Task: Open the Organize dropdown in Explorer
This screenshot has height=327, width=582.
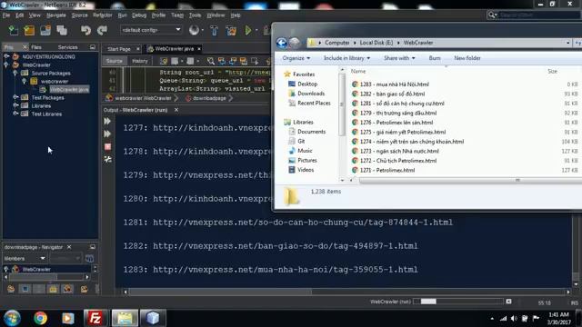Action: (296, 58)
